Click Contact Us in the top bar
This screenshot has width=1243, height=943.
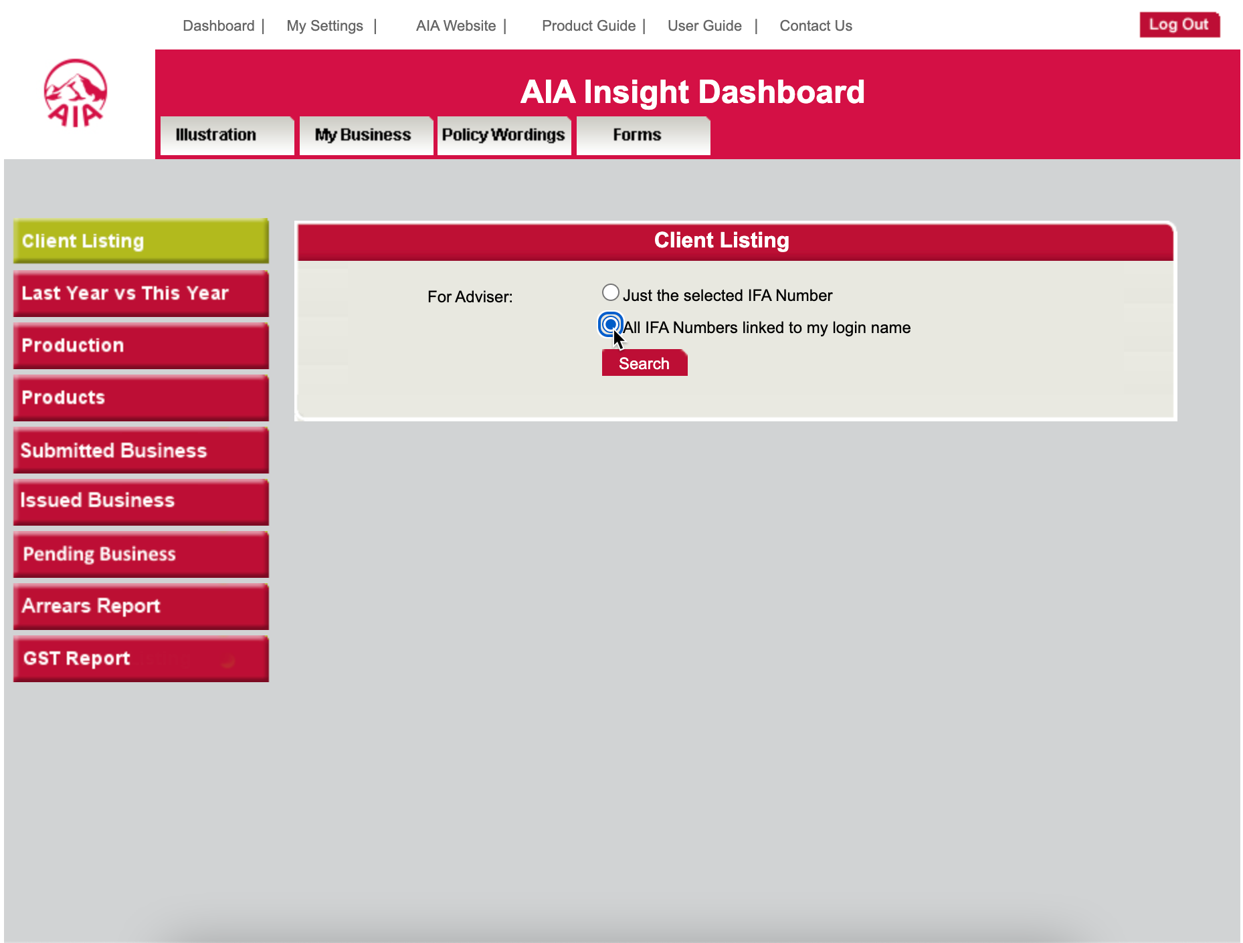pyautogui.click(x=816, y=26)
